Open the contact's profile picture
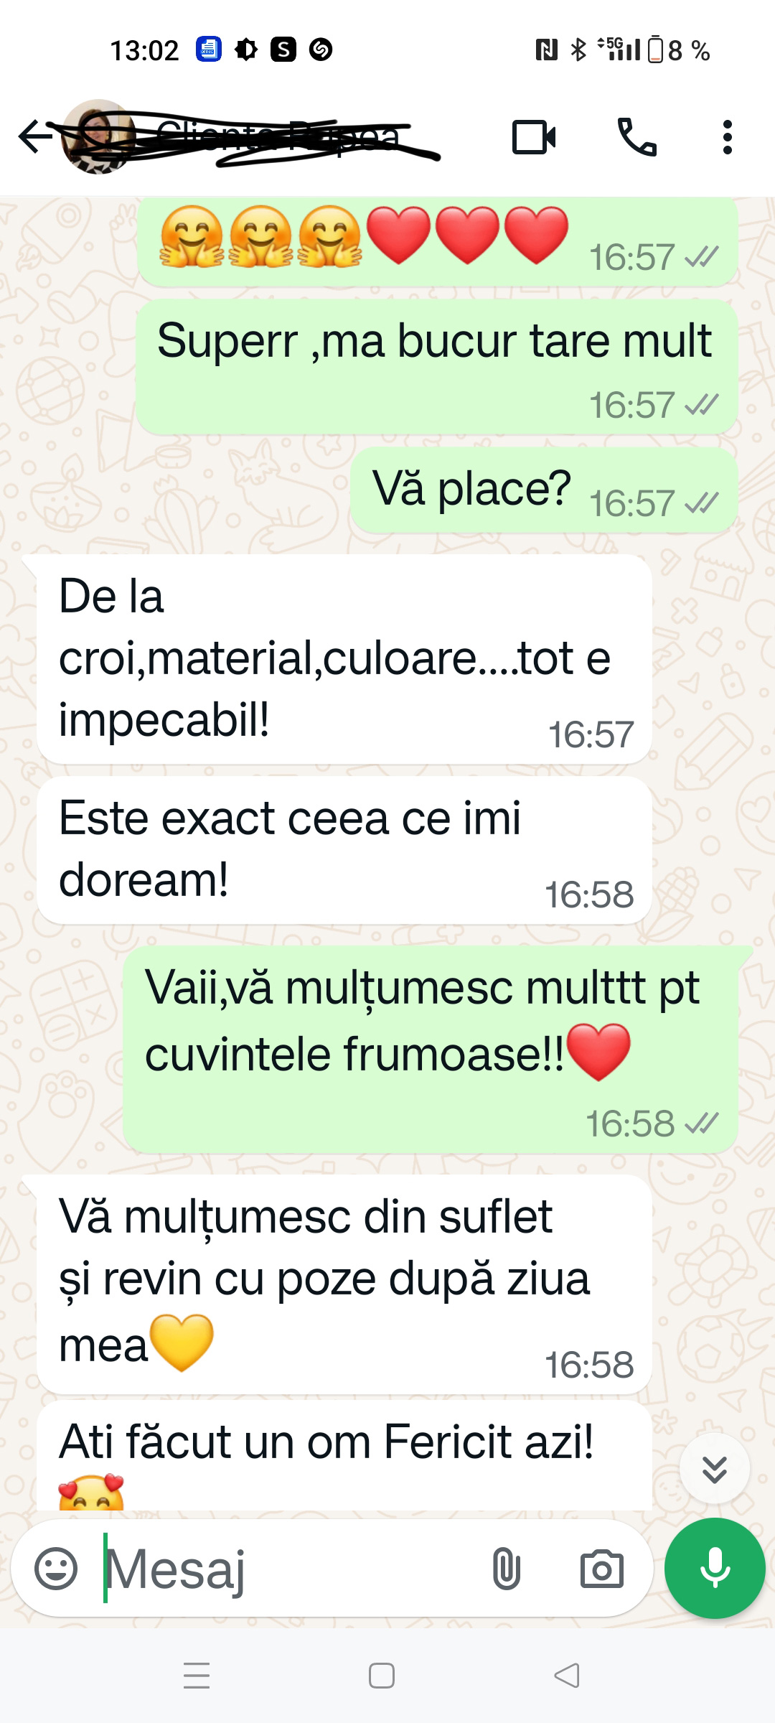Image resolution: width=775 pixels, height=1723 pixels. tap(98, 136)
